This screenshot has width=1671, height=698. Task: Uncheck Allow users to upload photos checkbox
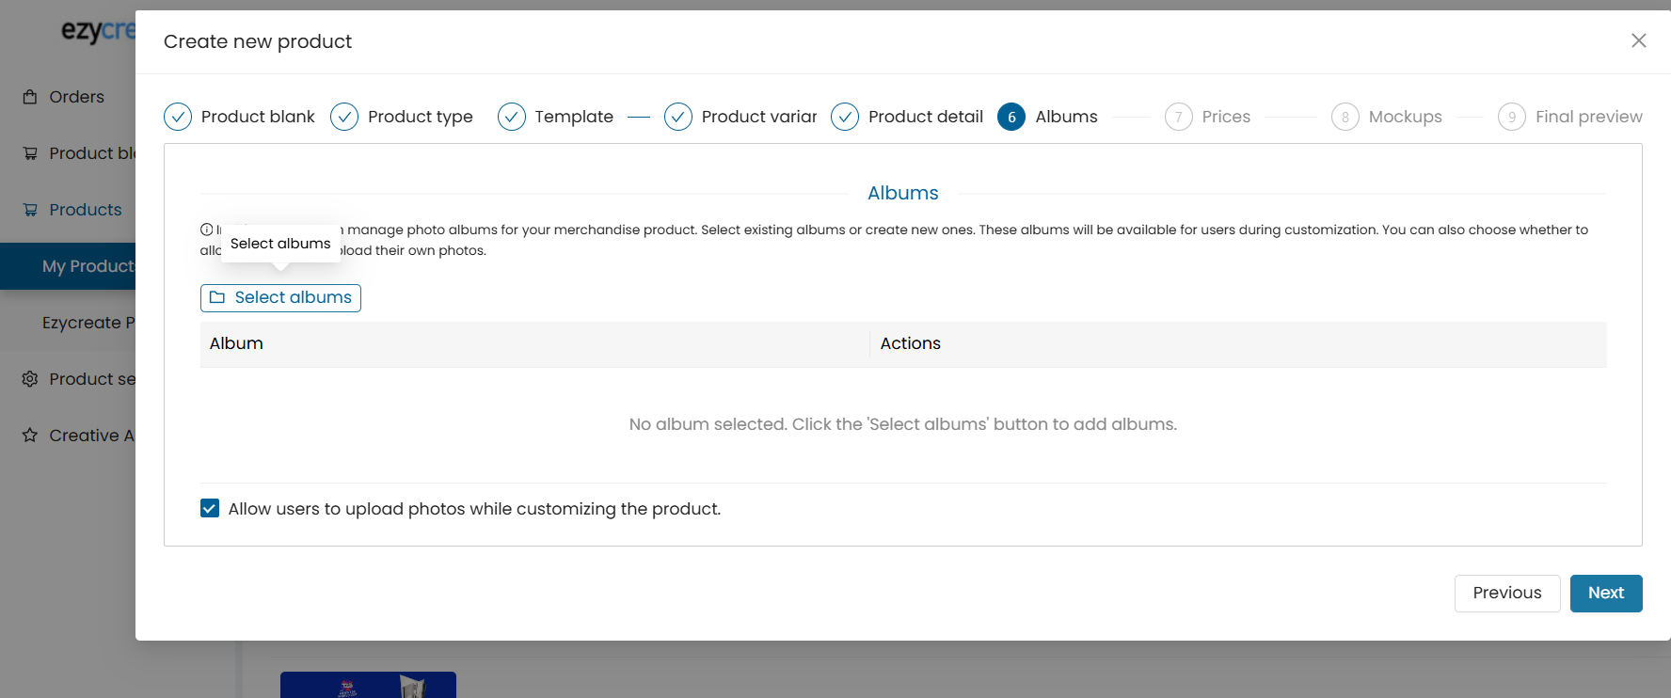click(210, 509)
